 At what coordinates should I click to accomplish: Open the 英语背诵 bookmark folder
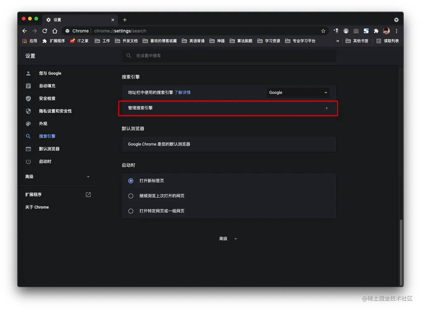click(x=193, y=41)
